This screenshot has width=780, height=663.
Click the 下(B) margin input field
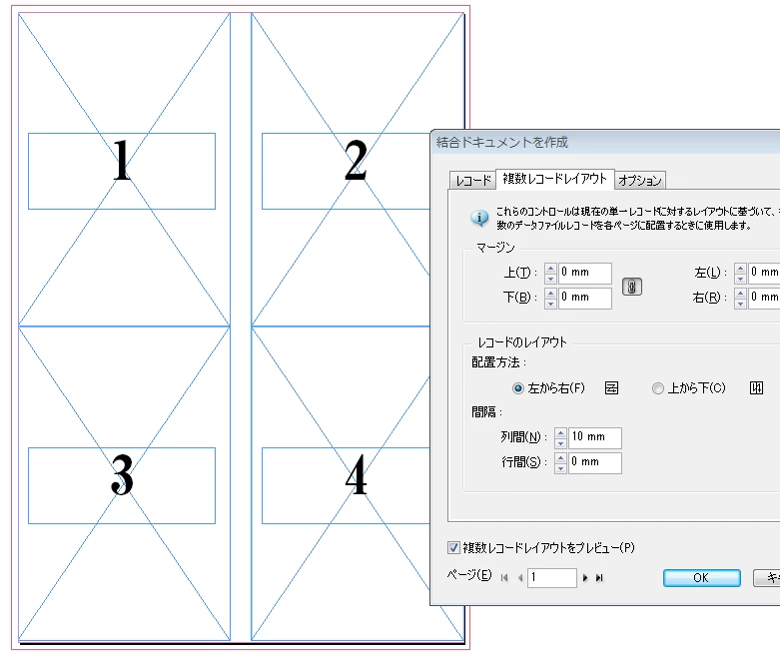tap(584, 298)
